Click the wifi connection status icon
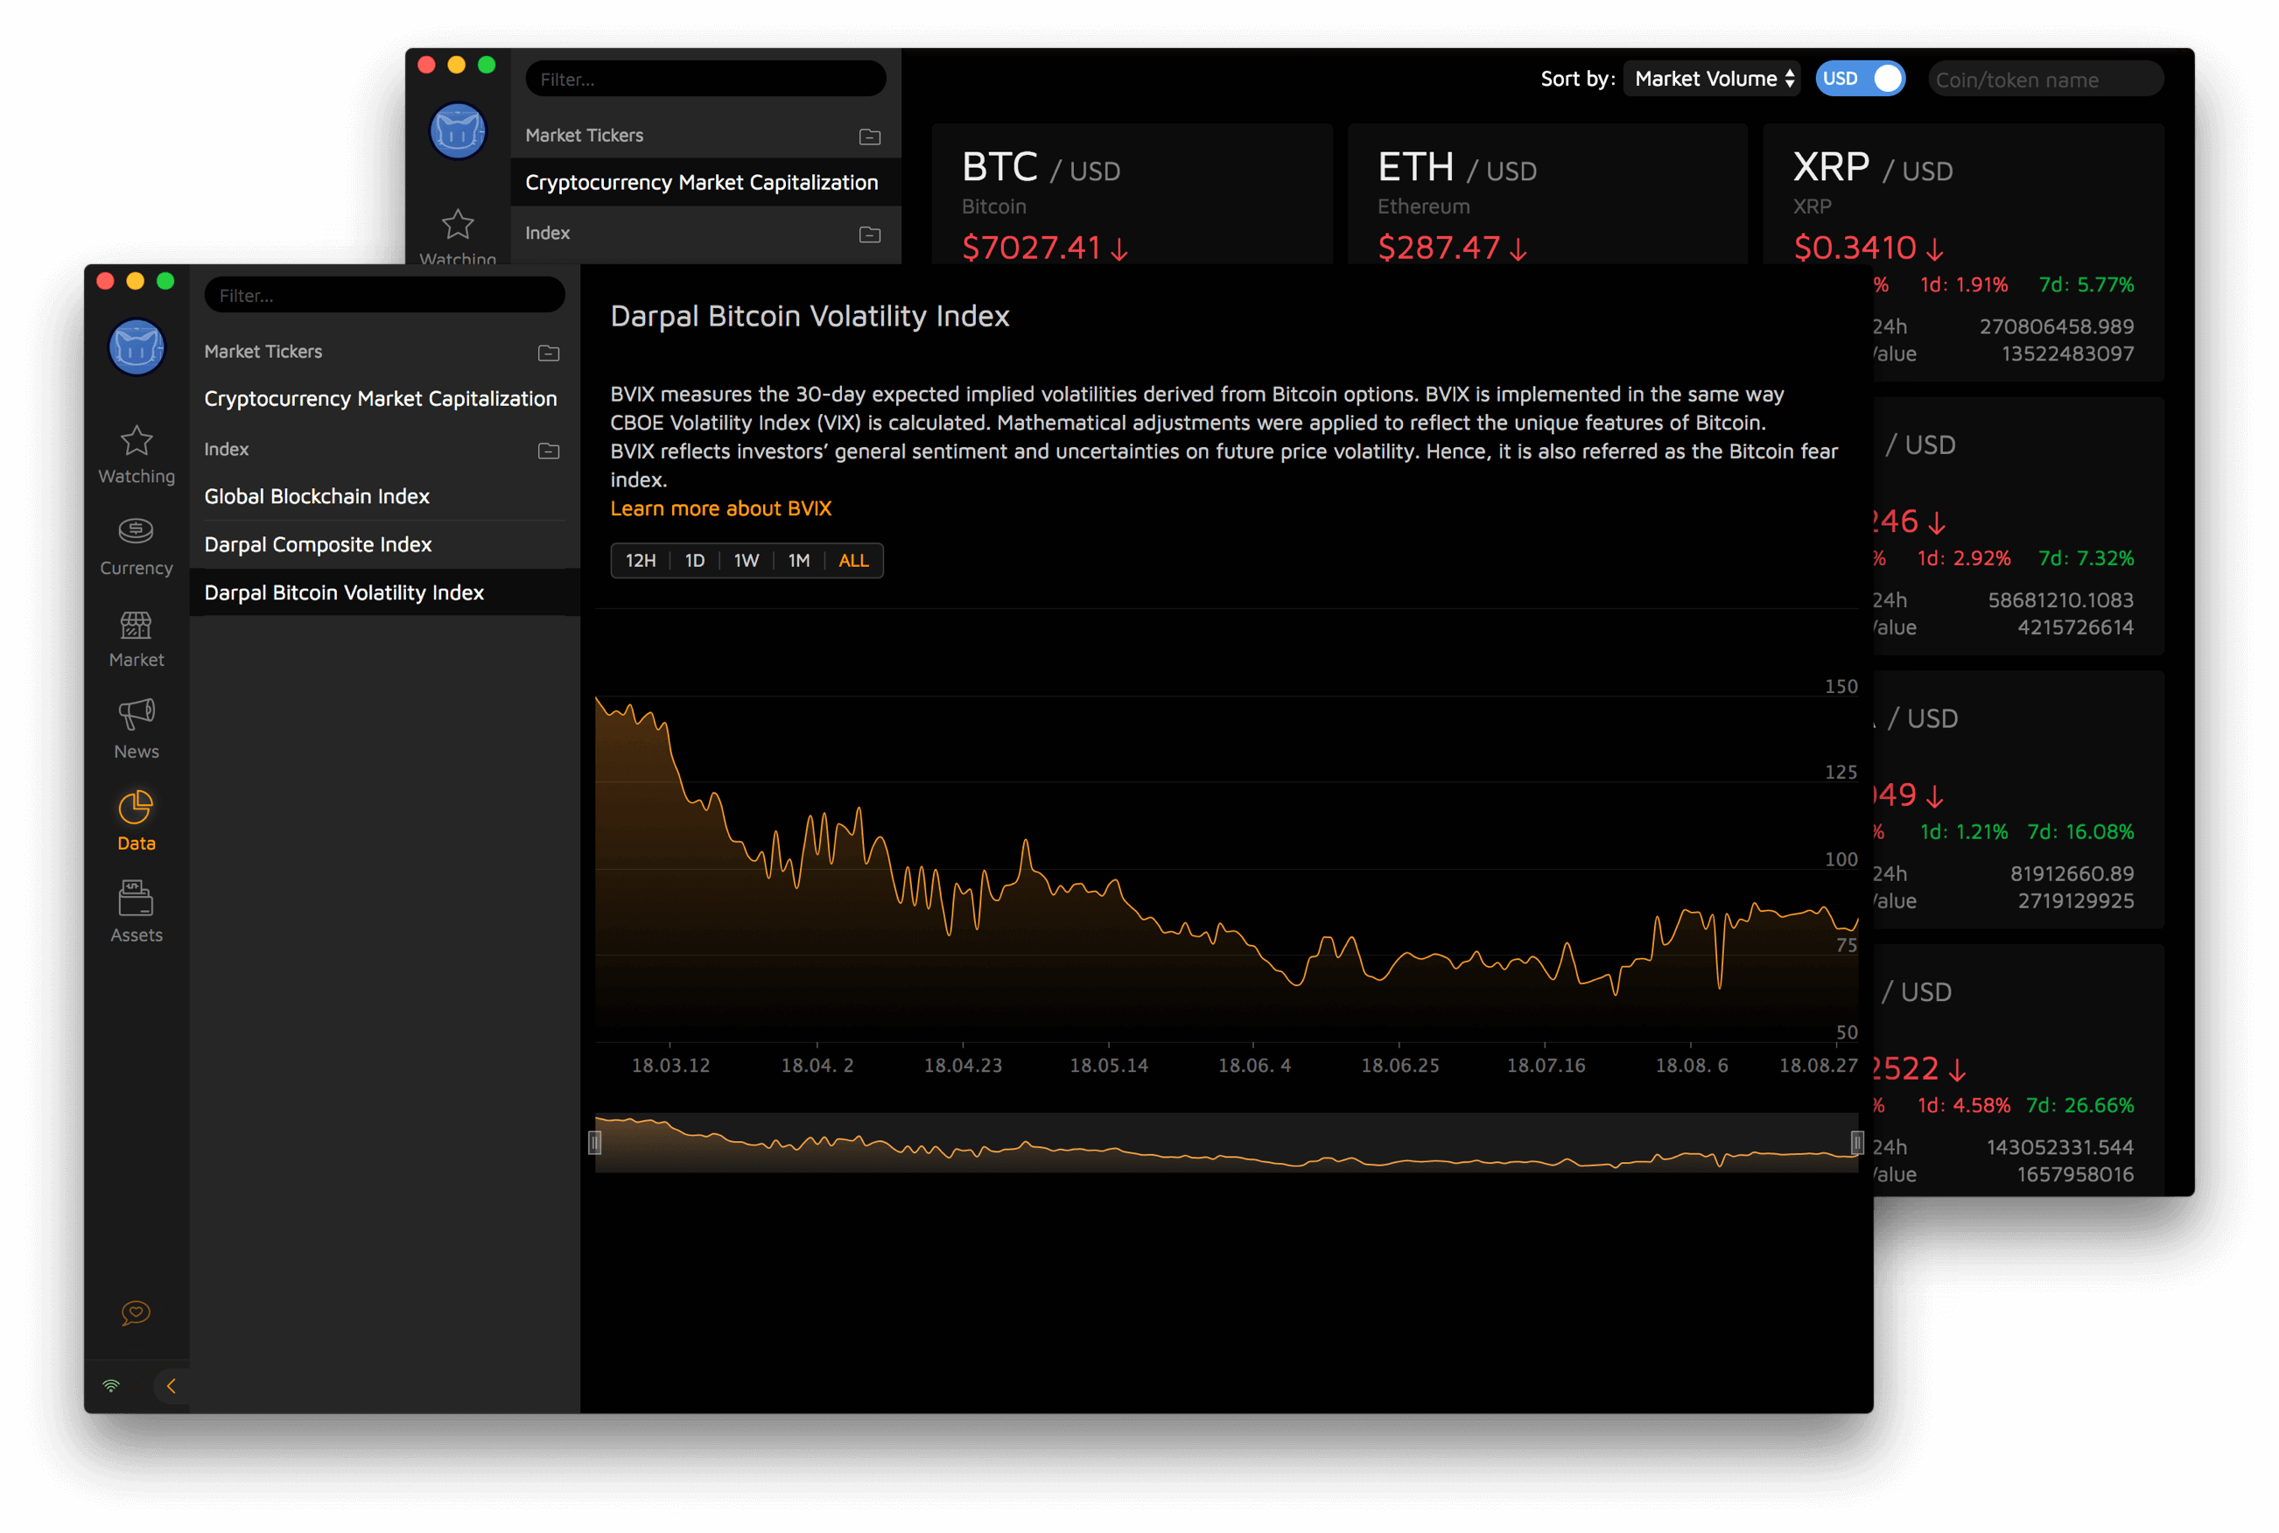This screenshot has width=2279, height=1533. [x=111, y=1385]
